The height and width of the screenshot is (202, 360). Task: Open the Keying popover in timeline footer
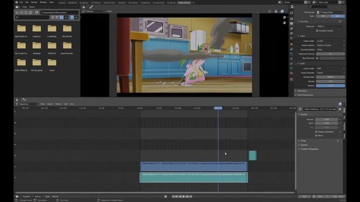(38, 196)
